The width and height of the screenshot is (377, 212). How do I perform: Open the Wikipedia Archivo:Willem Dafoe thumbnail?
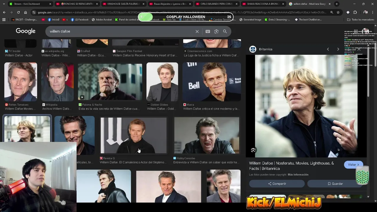pos(57,82)
